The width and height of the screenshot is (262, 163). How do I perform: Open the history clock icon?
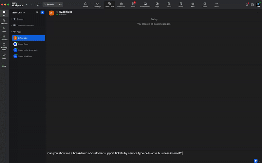38,5
